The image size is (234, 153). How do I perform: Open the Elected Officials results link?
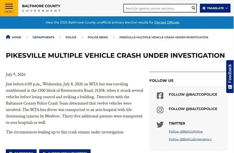click(x=167, y=22)
